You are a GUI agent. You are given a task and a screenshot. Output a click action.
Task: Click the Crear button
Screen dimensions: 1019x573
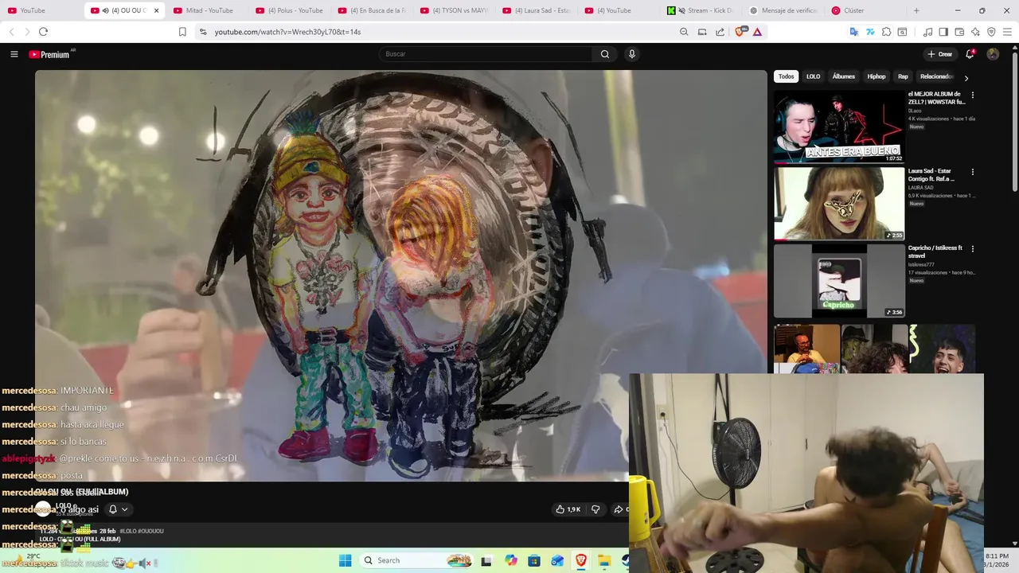tap(939, 54)
